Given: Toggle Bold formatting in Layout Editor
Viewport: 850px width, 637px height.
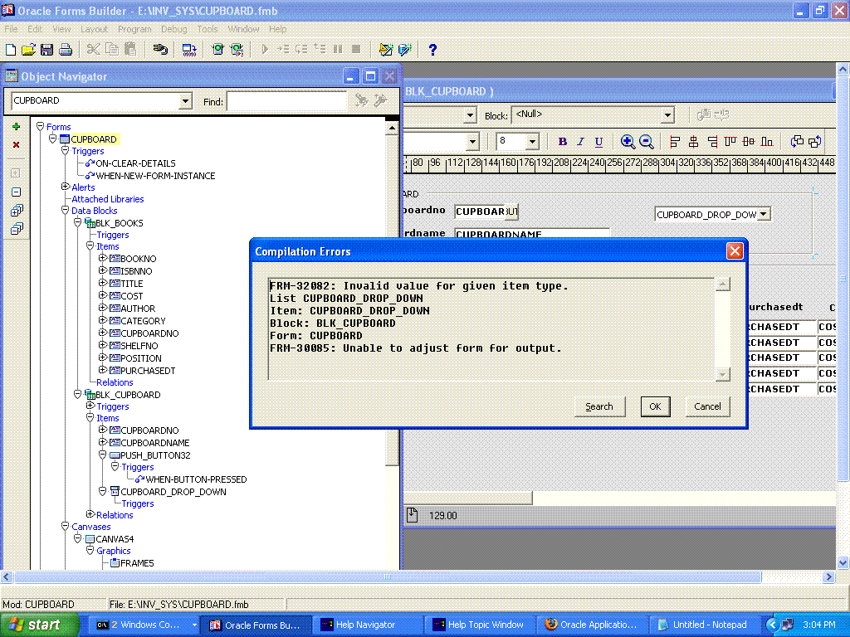Looking at the screenshot, I should tap(563, 142).
